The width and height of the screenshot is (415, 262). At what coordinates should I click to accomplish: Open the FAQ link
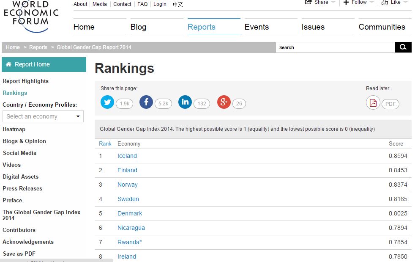142,4
